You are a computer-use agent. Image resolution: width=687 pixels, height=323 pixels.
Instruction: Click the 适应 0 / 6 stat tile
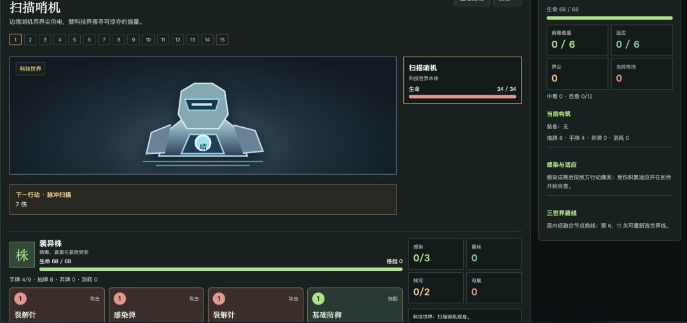[642, 40]
